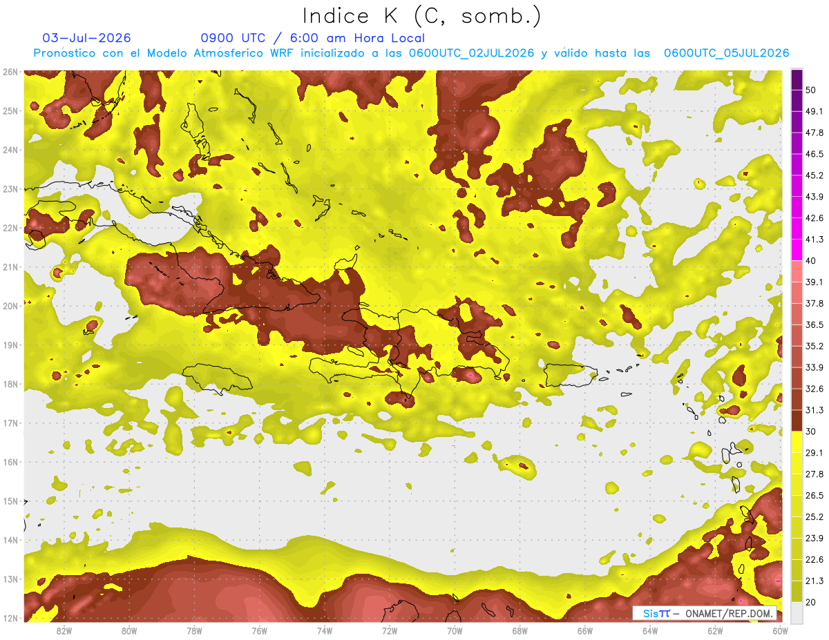
Task: Select the longitude label "78W"
Action: tap(194, 630)
